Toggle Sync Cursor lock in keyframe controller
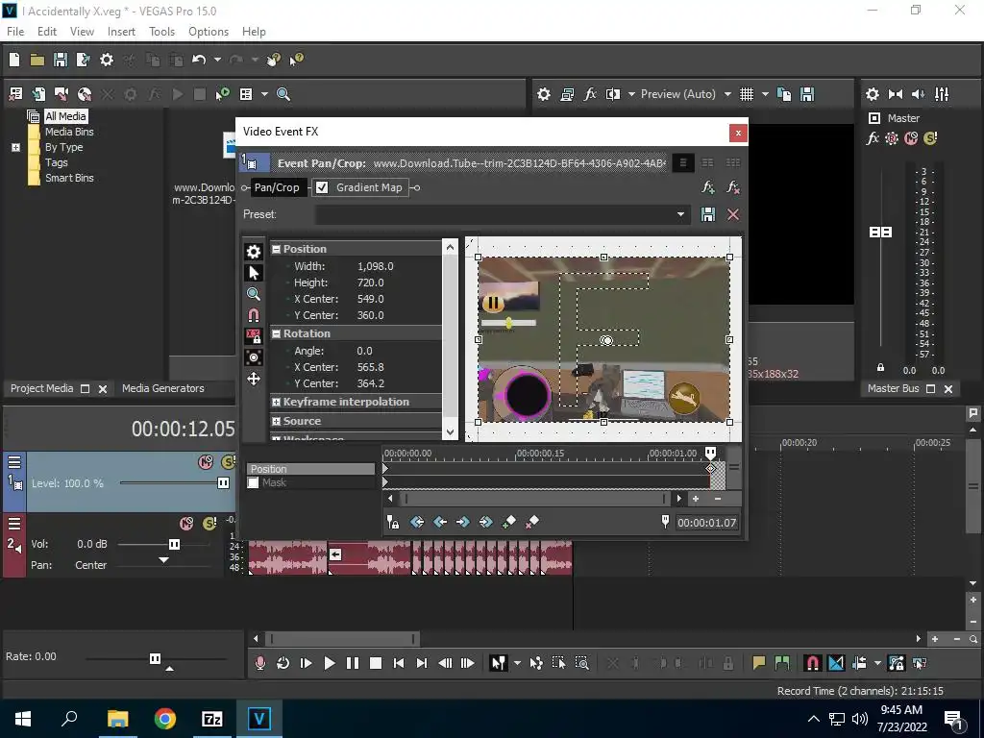 click(x=393, y=522)
